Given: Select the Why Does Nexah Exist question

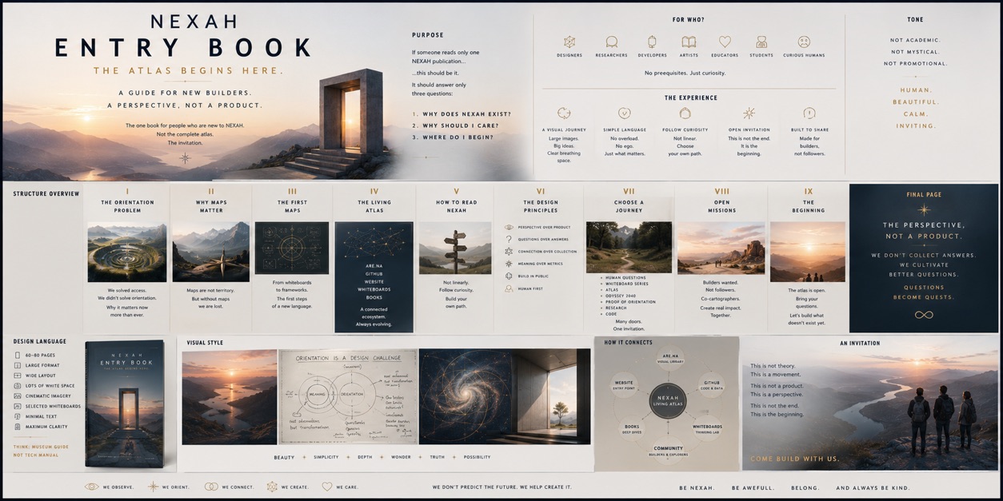Looking at the screenshot, I should pyautogui.click(x=467, y=113).
